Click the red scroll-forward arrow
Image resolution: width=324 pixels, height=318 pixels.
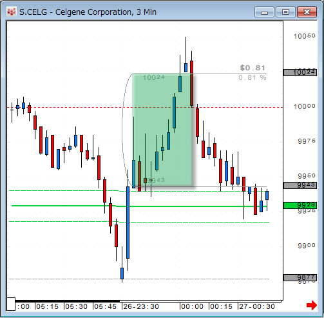click(312, 305)
